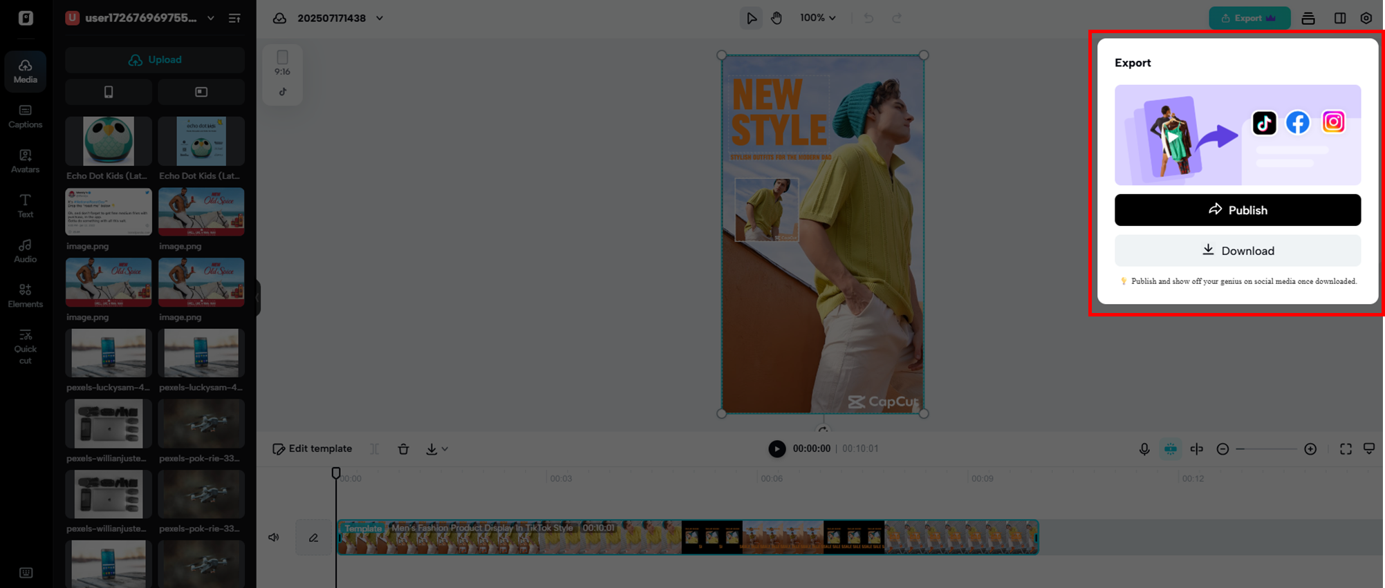The width and height of the screenshot is (1385, 588).
Task: Toggle the timeline snapping magnet icon
Action: click(1171, 449)
